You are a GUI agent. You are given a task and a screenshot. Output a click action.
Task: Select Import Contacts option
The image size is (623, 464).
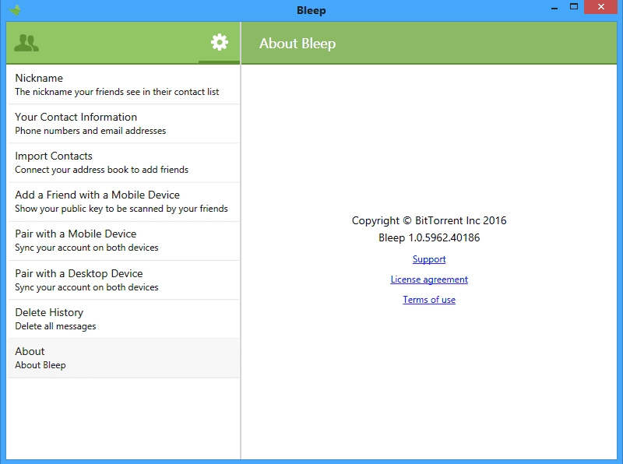point(124,163)
